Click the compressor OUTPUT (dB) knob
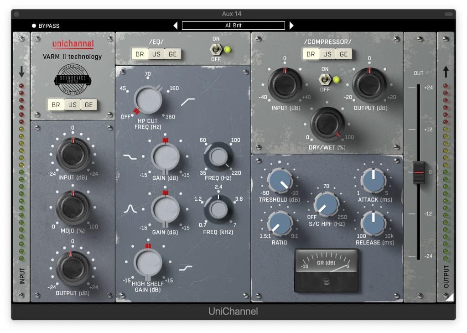This screenshot has width=467, height=333. point(369,84)
